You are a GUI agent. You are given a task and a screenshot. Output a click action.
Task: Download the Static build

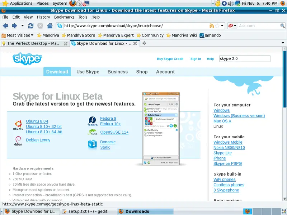(x=105, y=147)
